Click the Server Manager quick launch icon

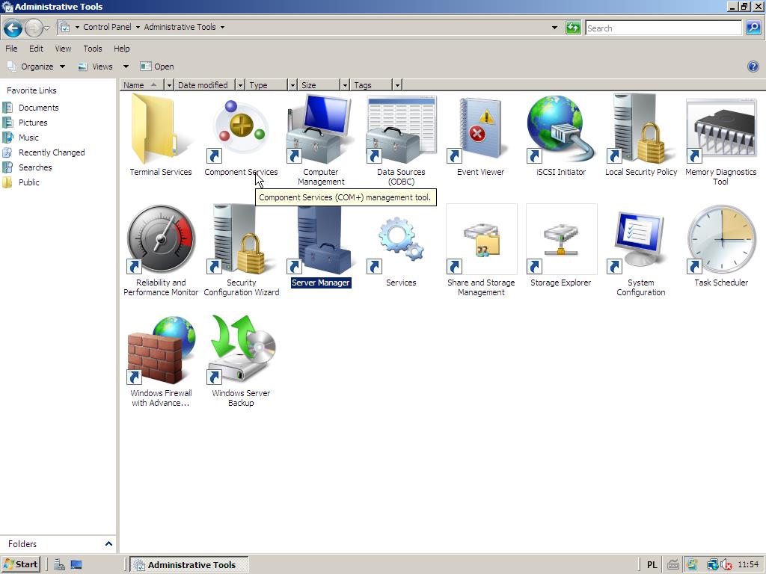pos(60,565)
